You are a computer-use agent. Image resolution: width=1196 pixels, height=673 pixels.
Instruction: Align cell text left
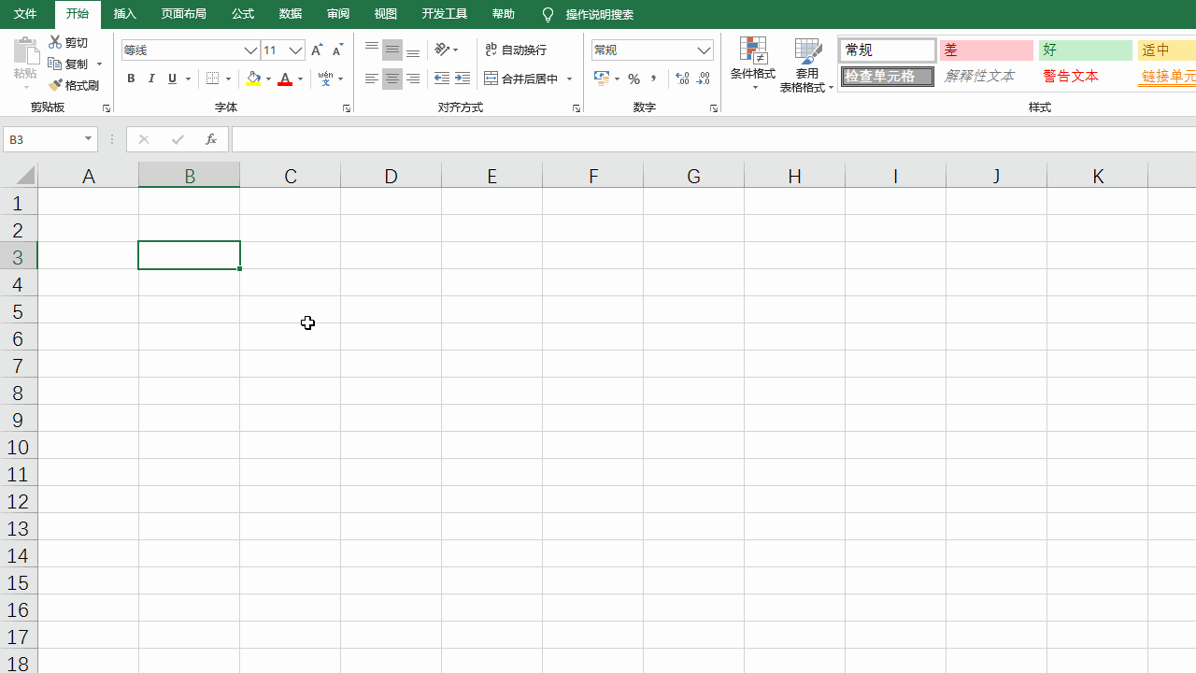tap(372, 79)
